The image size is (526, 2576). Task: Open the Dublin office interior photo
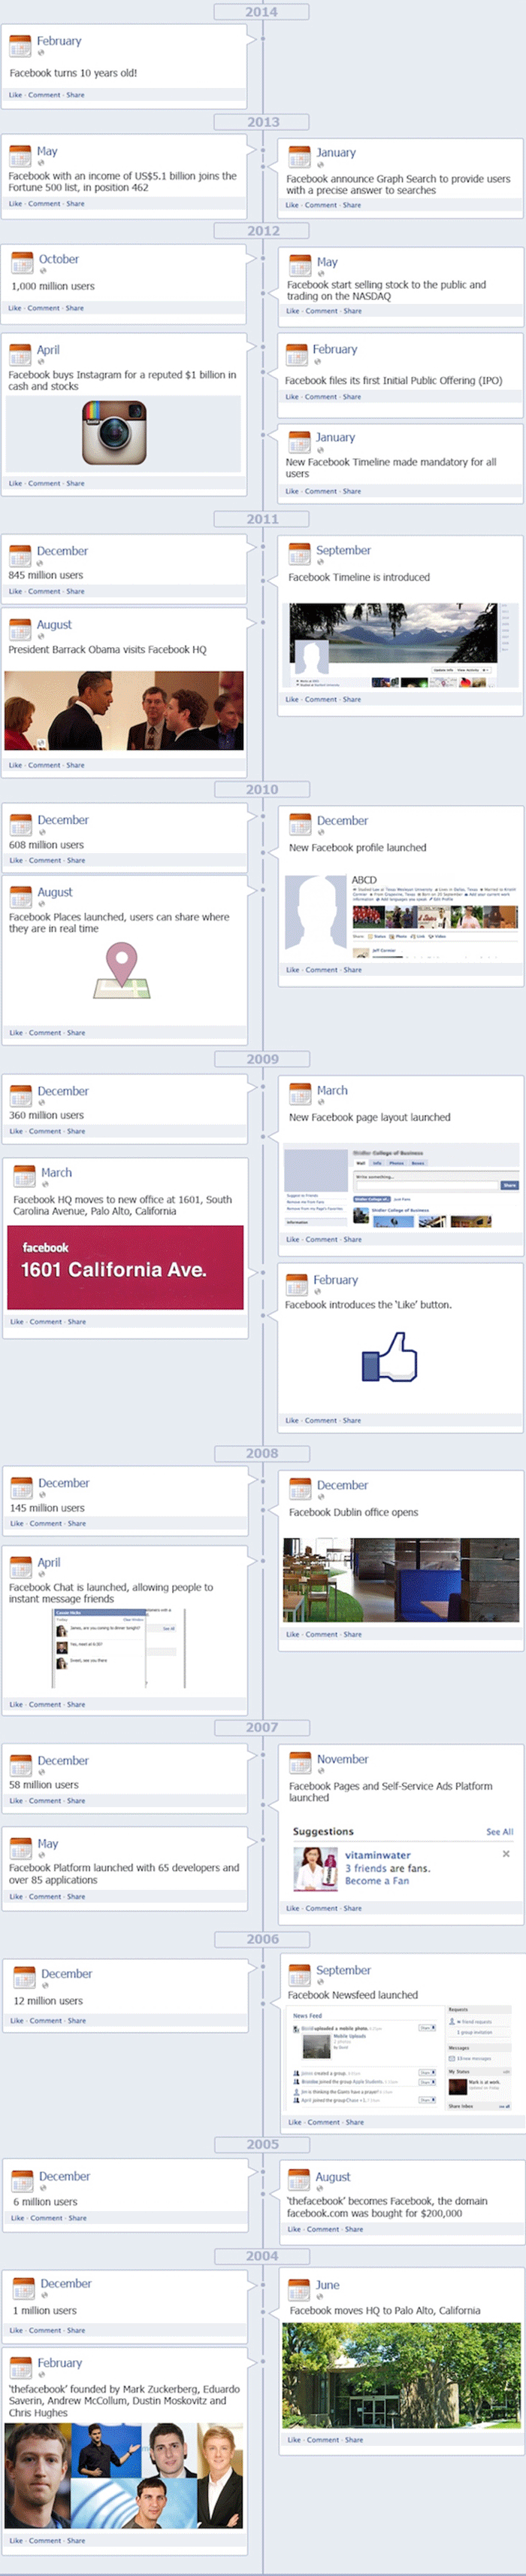401,1580
